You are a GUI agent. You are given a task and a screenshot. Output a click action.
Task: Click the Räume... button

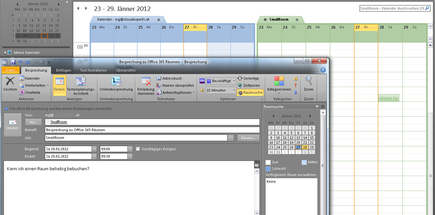248,138
